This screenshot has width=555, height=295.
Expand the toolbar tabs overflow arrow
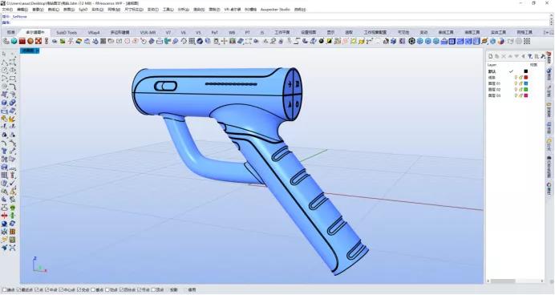tap(547, 32)
